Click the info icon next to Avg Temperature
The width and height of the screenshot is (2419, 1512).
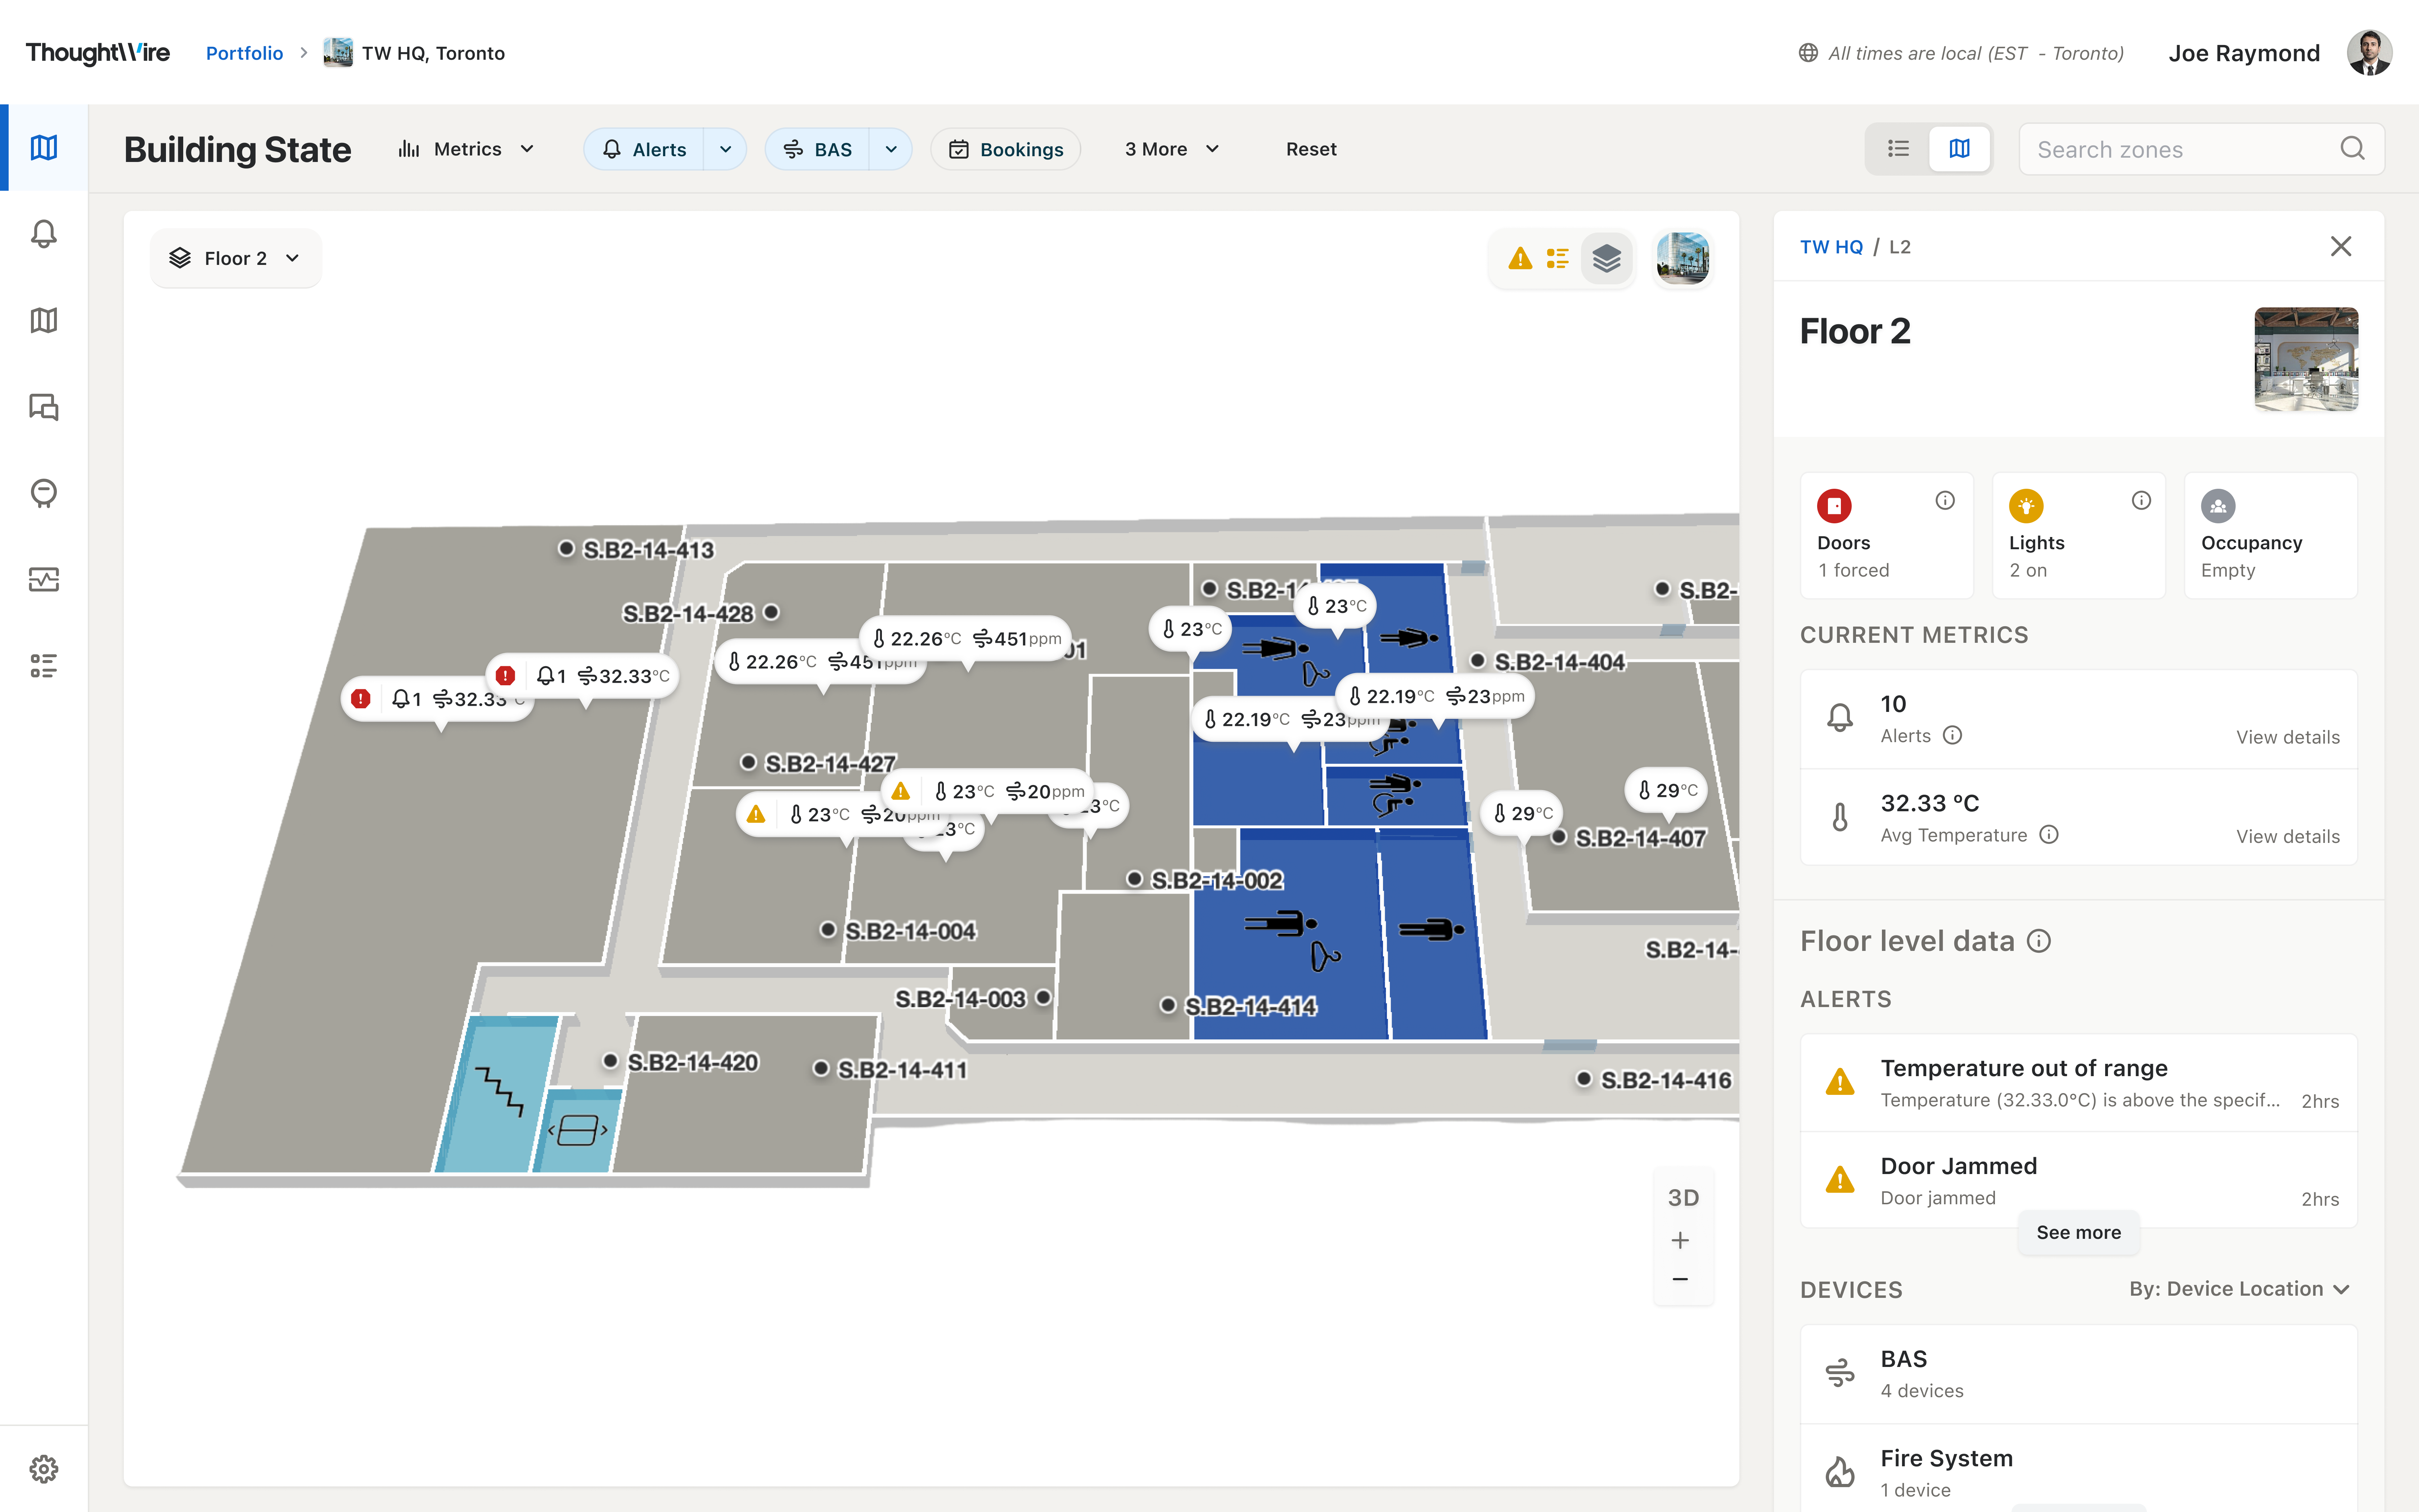pyautogui.click(x=2049, y=834)
